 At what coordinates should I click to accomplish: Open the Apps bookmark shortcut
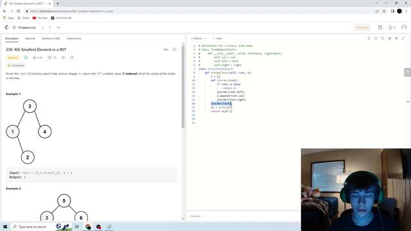pyautogui.click(x=8, y=18)
